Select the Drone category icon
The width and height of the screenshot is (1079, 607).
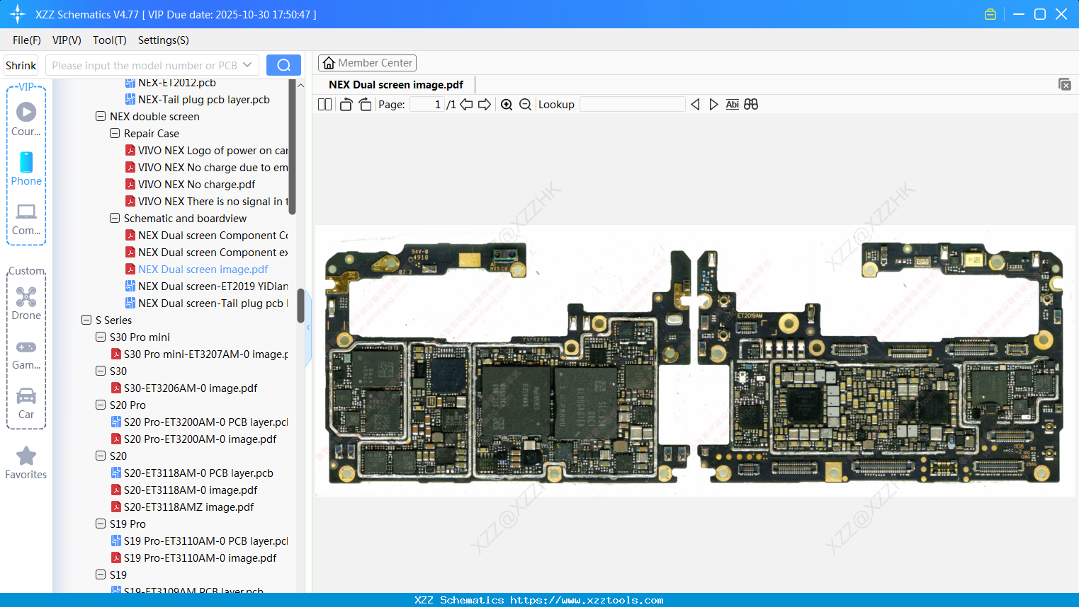pos(26,296)
